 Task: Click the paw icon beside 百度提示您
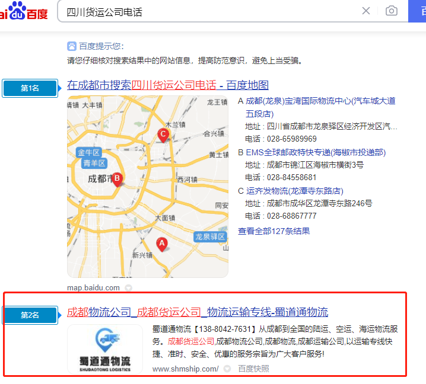pos(72,46)
